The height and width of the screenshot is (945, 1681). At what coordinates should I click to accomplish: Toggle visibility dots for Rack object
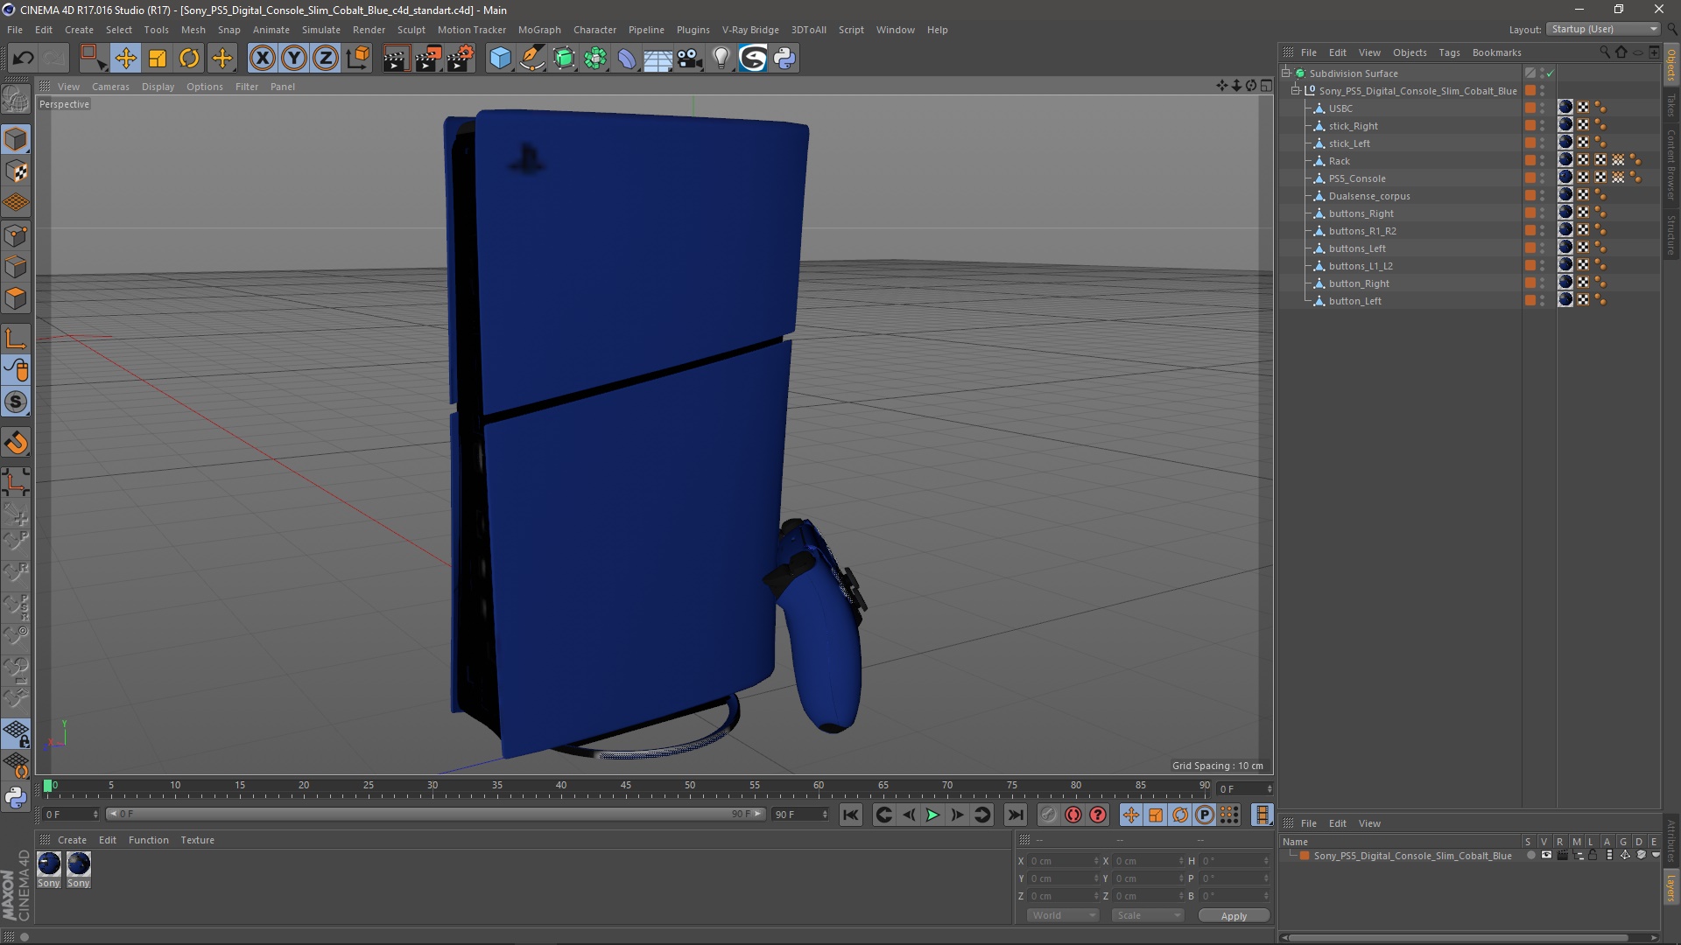pyautogui.click(x=1543, y=161)
